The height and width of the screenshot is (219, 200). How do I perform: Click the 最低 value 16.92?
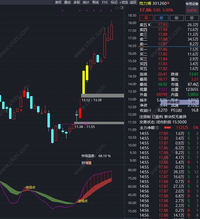162,84
